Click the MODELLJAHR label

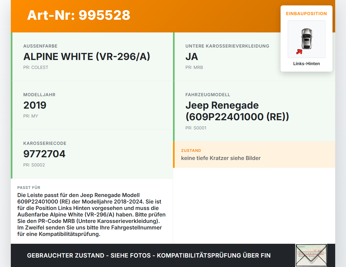(39, 95)
